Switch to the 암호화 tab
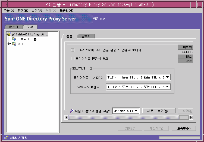Viewport: 204px width, 142px height. [86, 36]
